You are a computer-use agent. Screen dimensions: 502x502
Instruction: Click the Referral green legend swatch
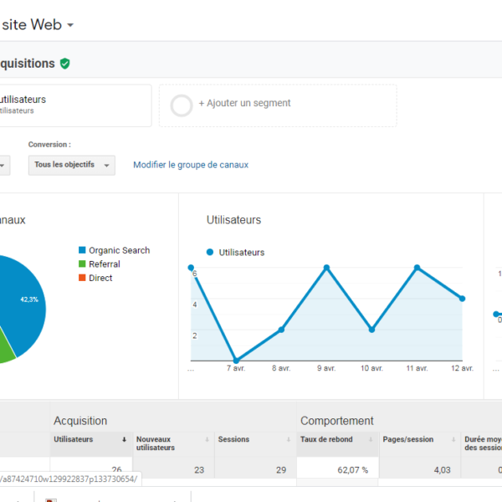[82, 264]
